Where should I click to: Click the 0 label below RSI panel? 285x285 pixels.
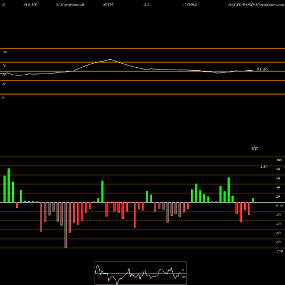click(3, 97)
